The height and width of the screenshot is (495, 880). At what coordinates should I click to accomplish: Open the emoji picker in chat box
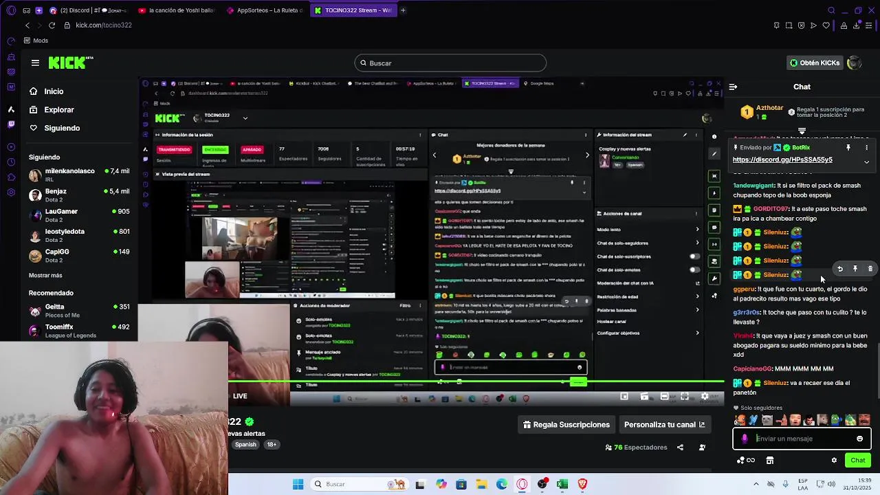(859, 439)
